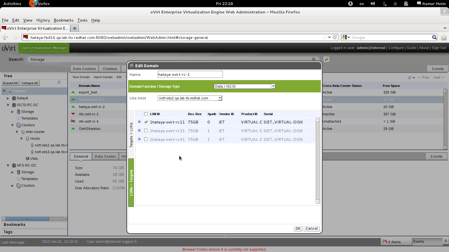449x252 pixels.
Task: Click OK in Edit Domain dialog
Action: click(298, 228)
